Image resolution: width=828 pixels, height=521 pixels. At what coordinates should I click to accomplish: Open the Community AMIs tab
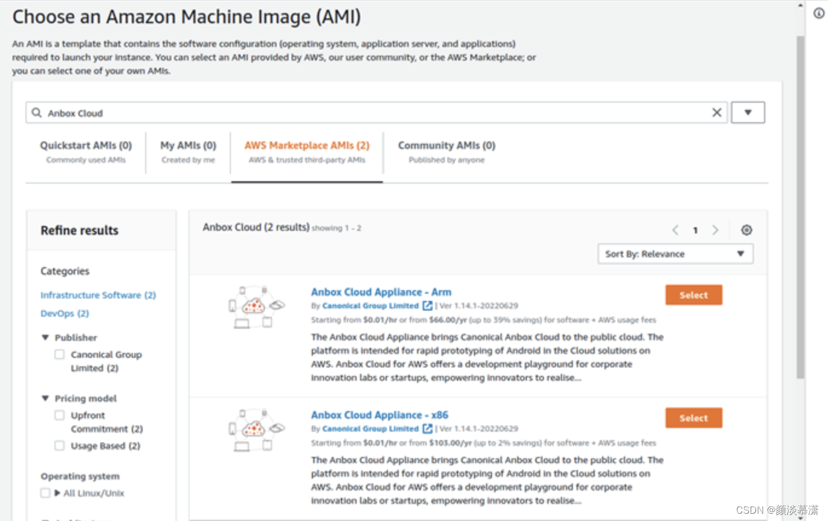447,152
